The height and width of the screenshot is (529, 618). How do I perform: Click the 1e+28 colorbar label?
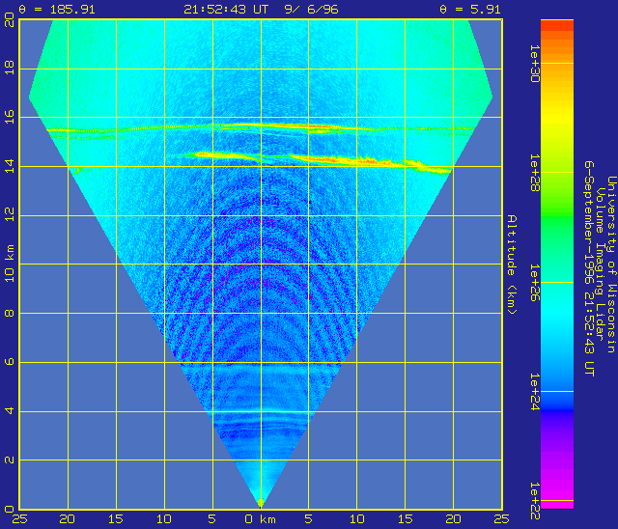tap(534, 173)
